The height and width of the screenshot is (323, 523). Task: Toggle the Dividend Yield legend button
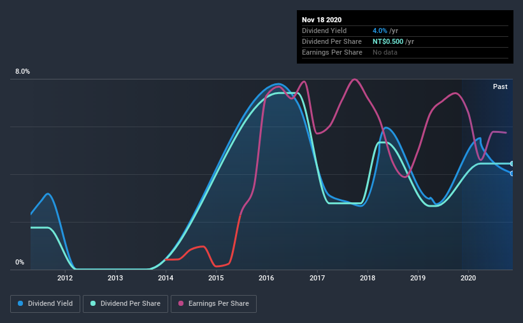(x=45, y=304)
